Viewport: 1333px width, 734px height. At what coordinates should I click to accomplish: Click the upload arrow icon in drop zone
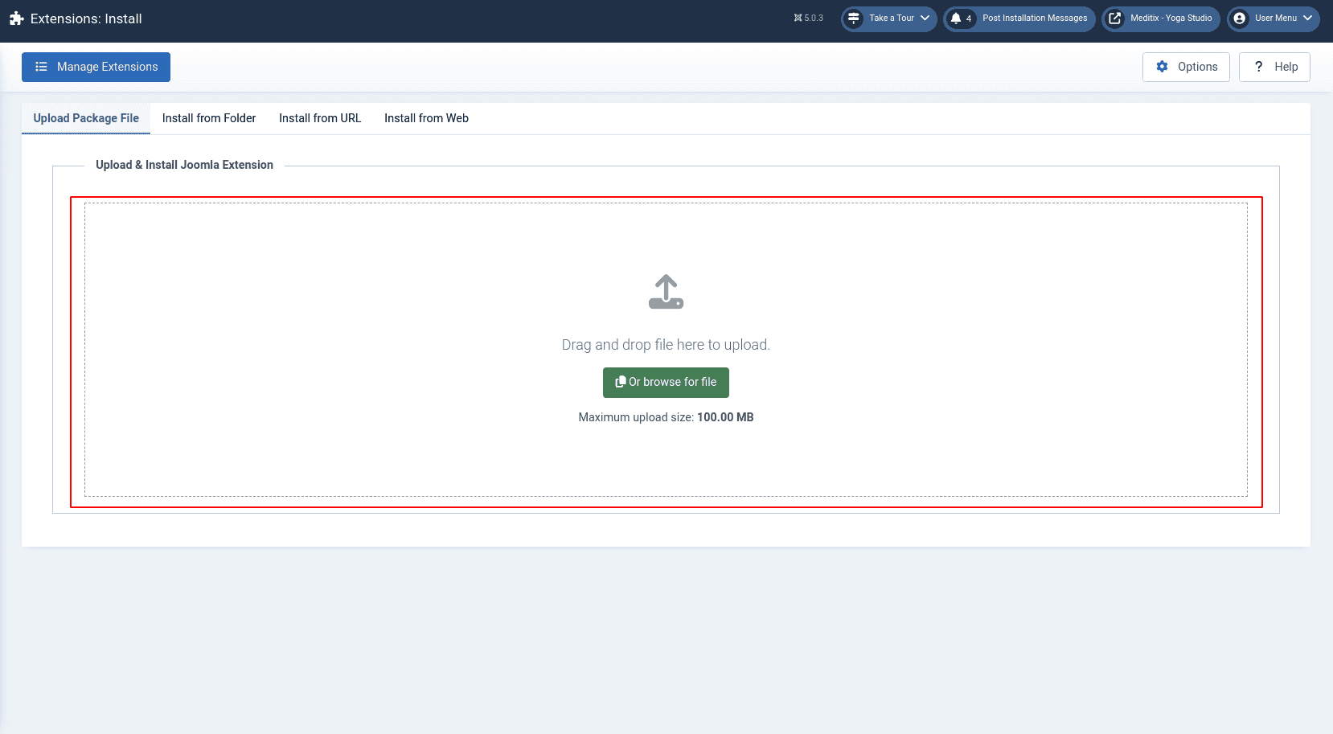pos(666,292)
